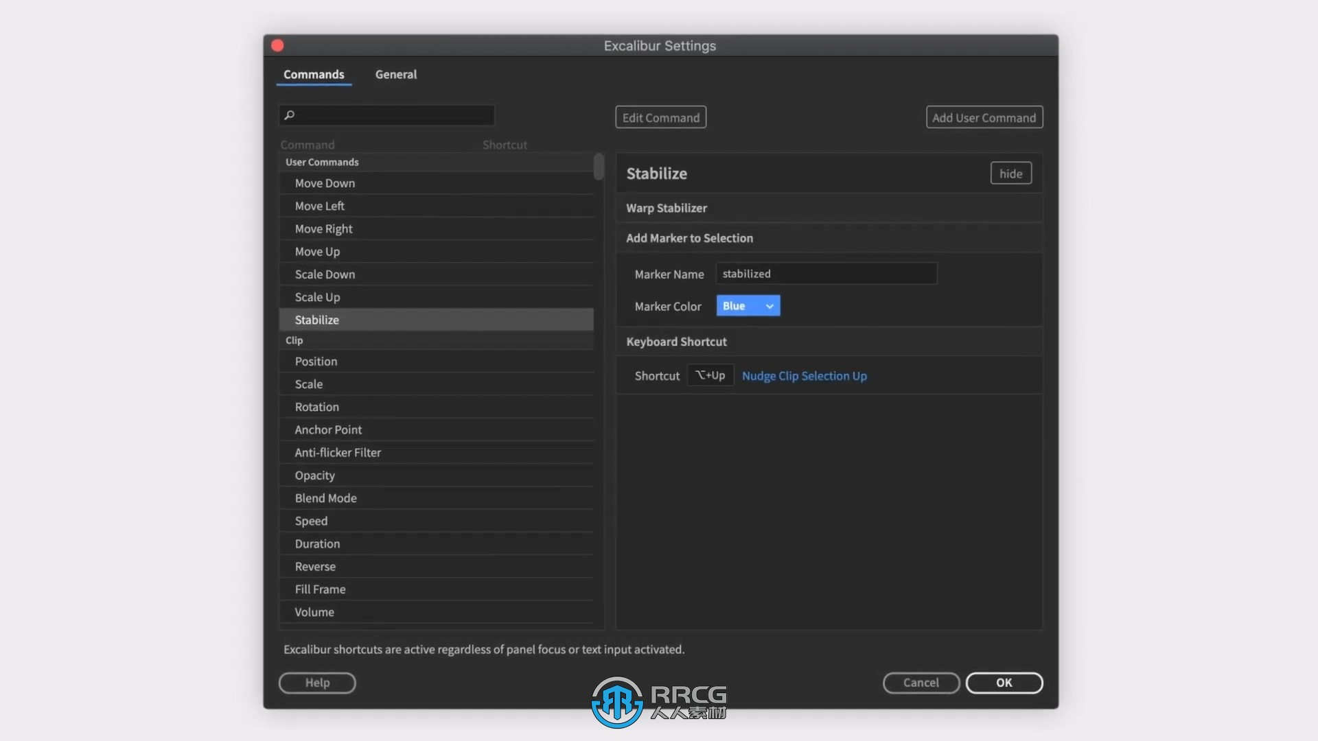Select the Rotation command
Image resolution: width=1318 pixels, height=741 pixels.
[436, 406]
